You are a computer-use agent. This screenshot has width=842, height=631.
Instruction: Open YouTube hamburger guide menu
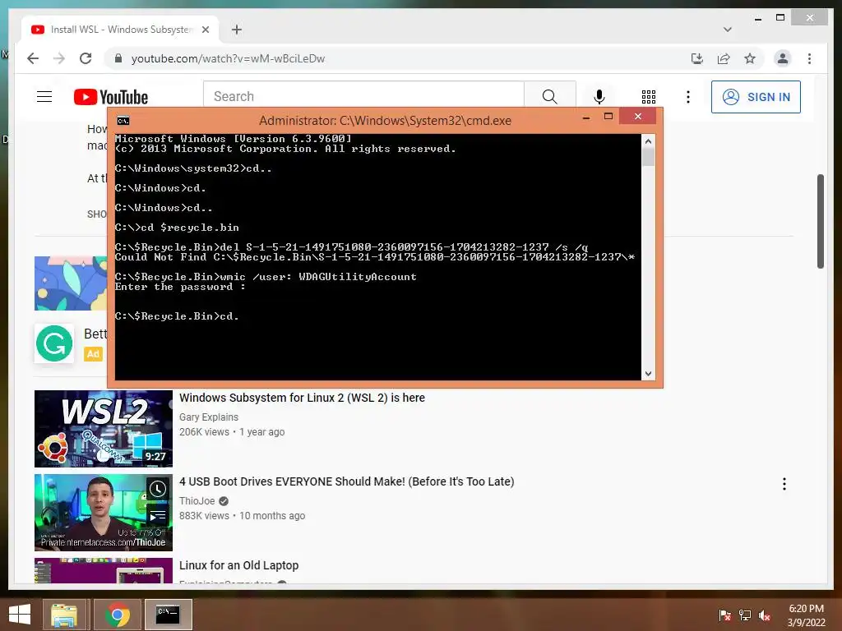44,97
